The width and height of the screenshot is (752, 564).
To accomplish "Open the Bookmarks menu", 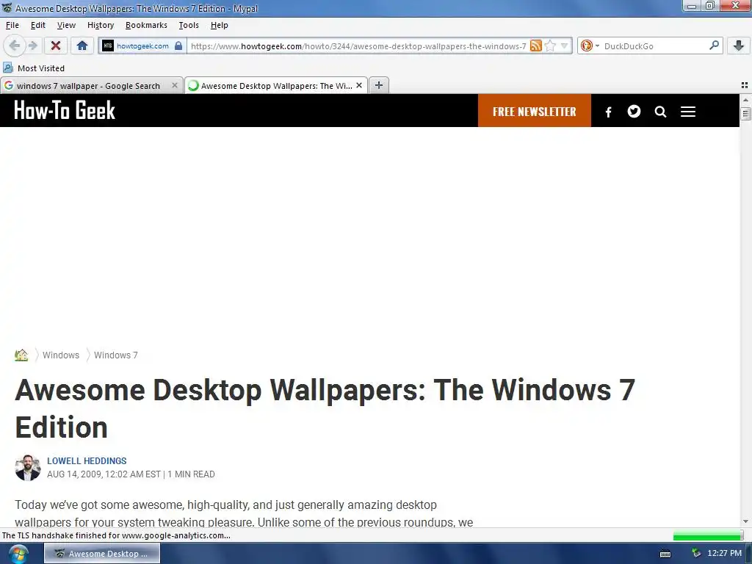I will click(146, 25).
